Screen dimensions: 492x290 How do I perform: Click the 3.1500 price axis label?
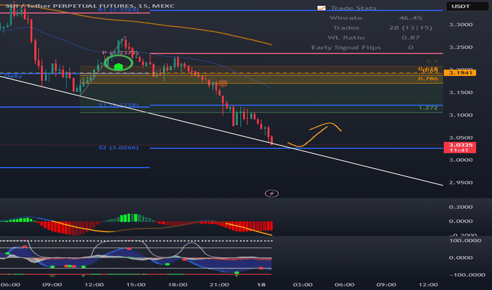tap(461, 92)
